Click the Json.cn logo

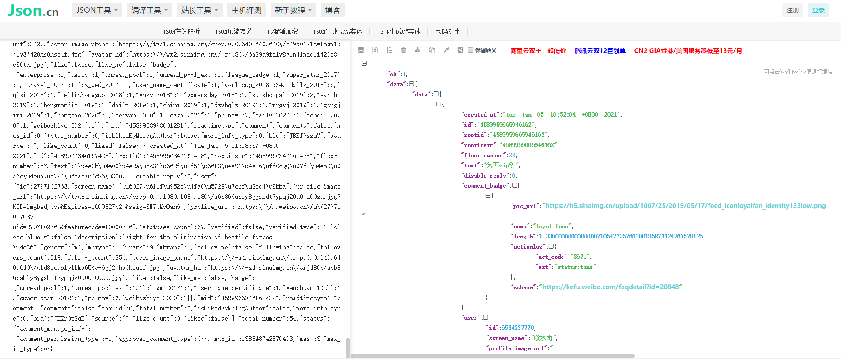[33, 11]
